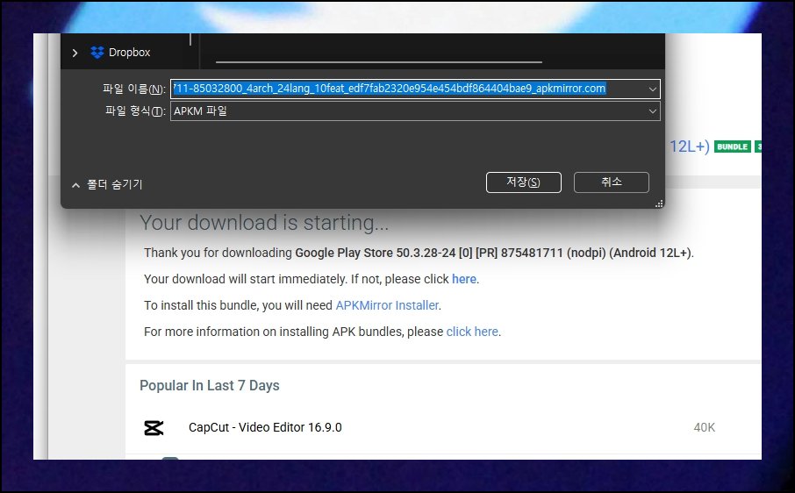Collapse folders with 폴더 숨기기
Image resolution: width=795 pixels, height=493 pixels.
pyautogui.click(x=107, y=184)
